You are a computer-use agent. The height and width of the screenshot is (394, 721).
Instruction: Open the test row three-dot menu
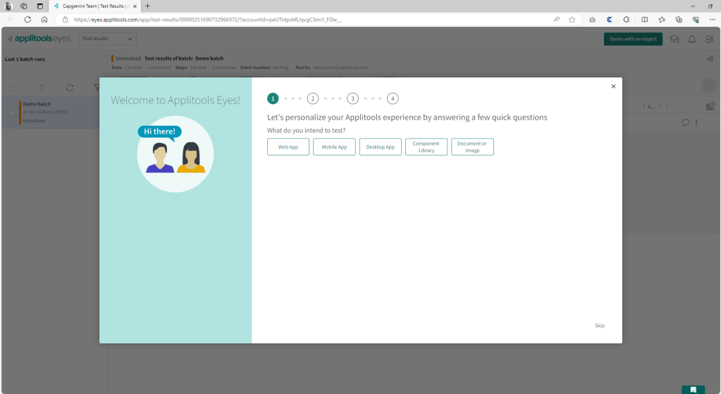coord(696,122)
